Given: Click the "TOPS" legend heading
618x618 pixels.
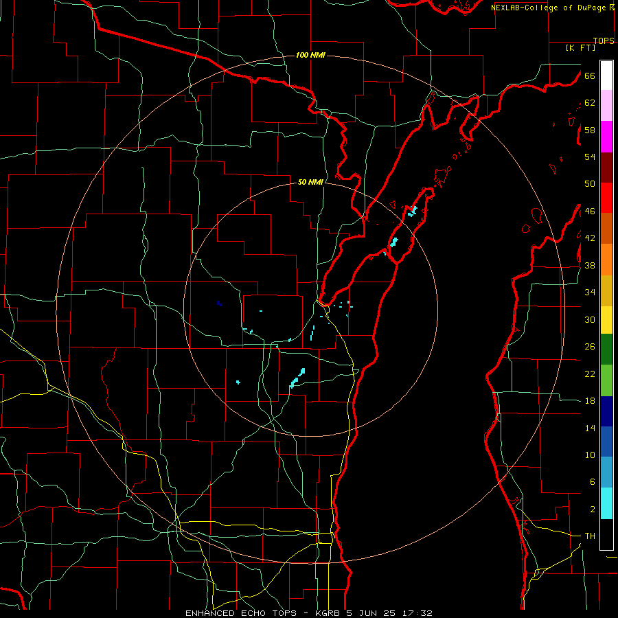Looking at the screenshot, I should point(604,41).
